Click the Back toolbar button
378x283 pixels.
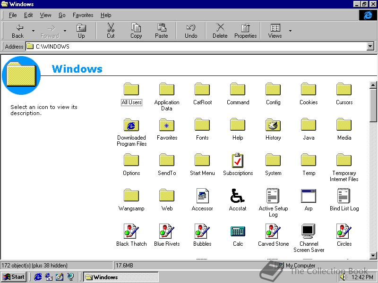[x=18, y=31]
